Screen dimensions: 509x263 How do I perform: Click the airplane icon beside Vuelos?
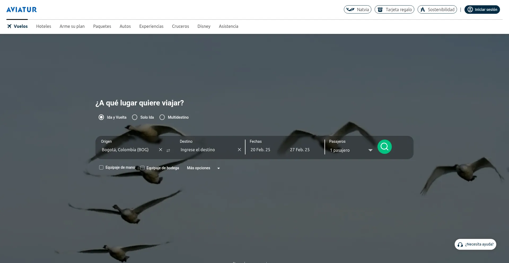coord(9,26)
